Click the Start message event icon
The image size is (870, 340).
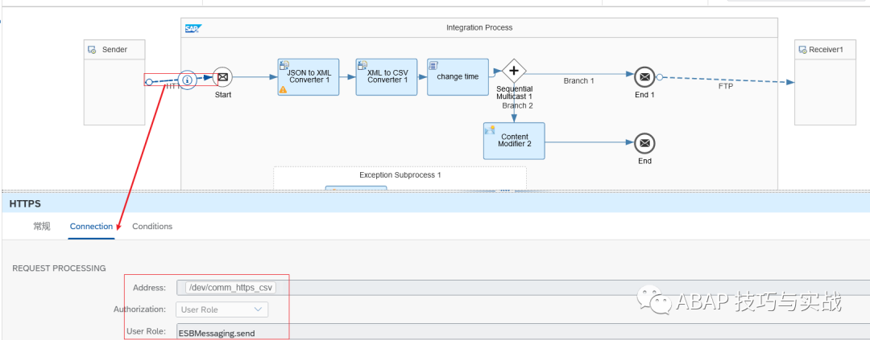click(223, 77)
